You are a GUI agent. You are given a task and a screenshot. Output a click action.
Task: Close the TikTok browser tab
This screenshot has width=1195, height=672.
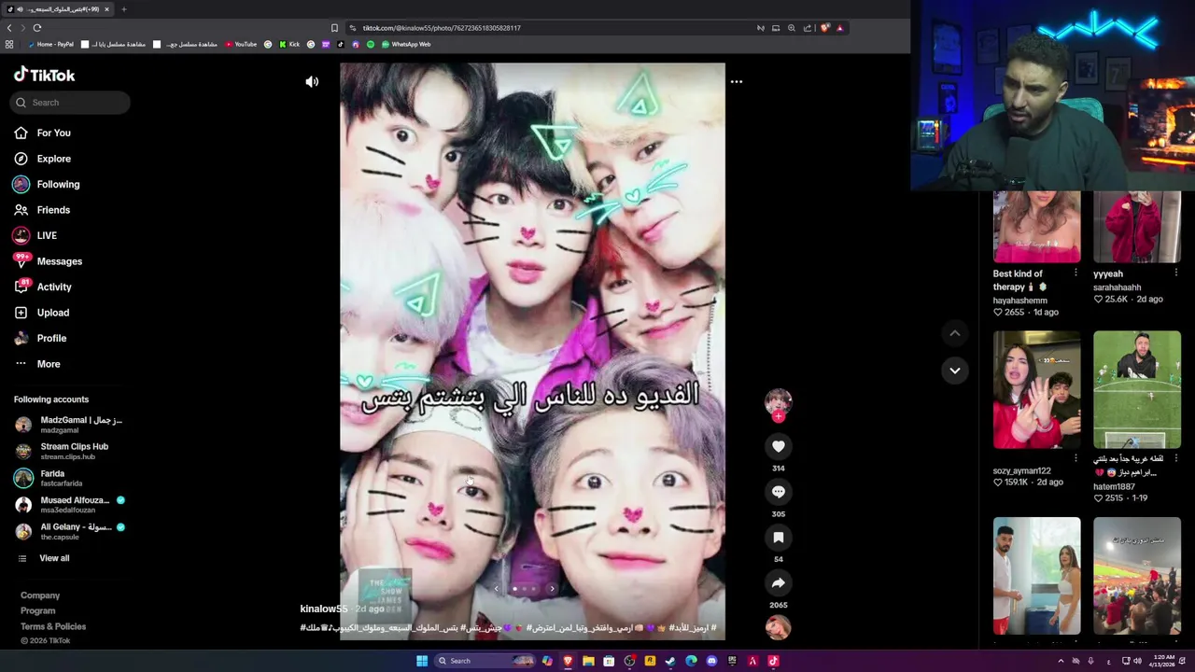click(106, 9)
